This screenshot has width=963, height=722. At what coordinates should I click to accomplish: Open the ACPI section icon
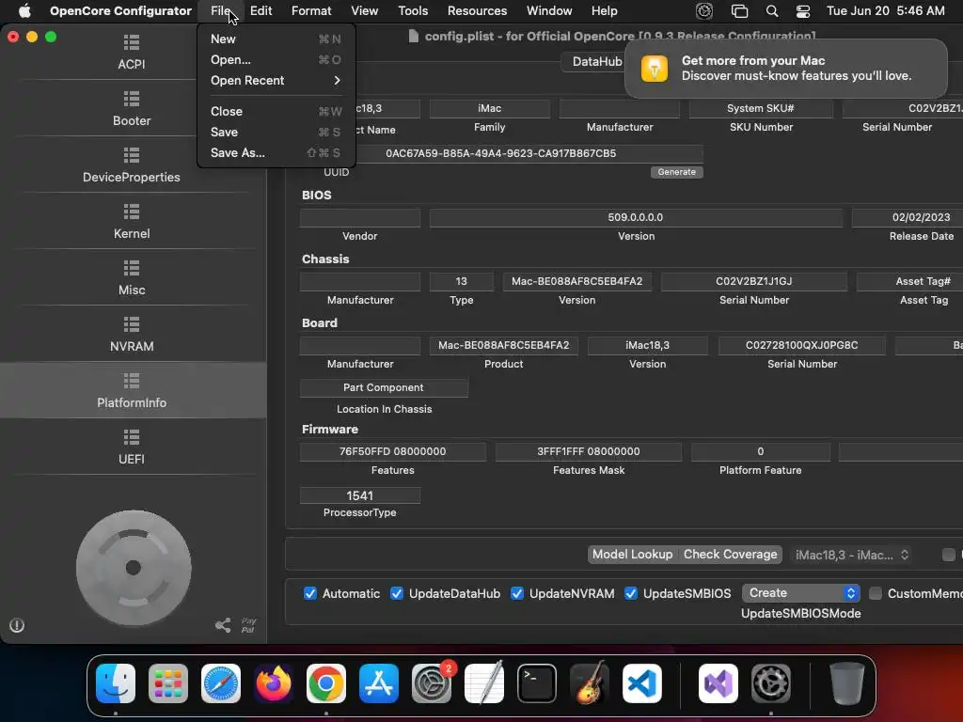pyautogui.click(x=132, y=42)
